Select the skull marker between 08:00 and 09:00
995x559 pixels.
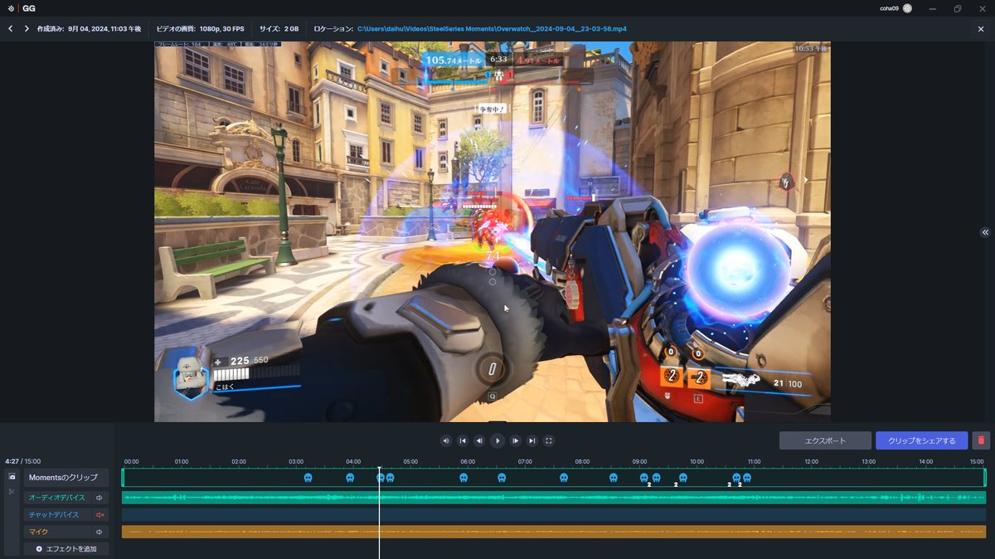tap(614, 477)
